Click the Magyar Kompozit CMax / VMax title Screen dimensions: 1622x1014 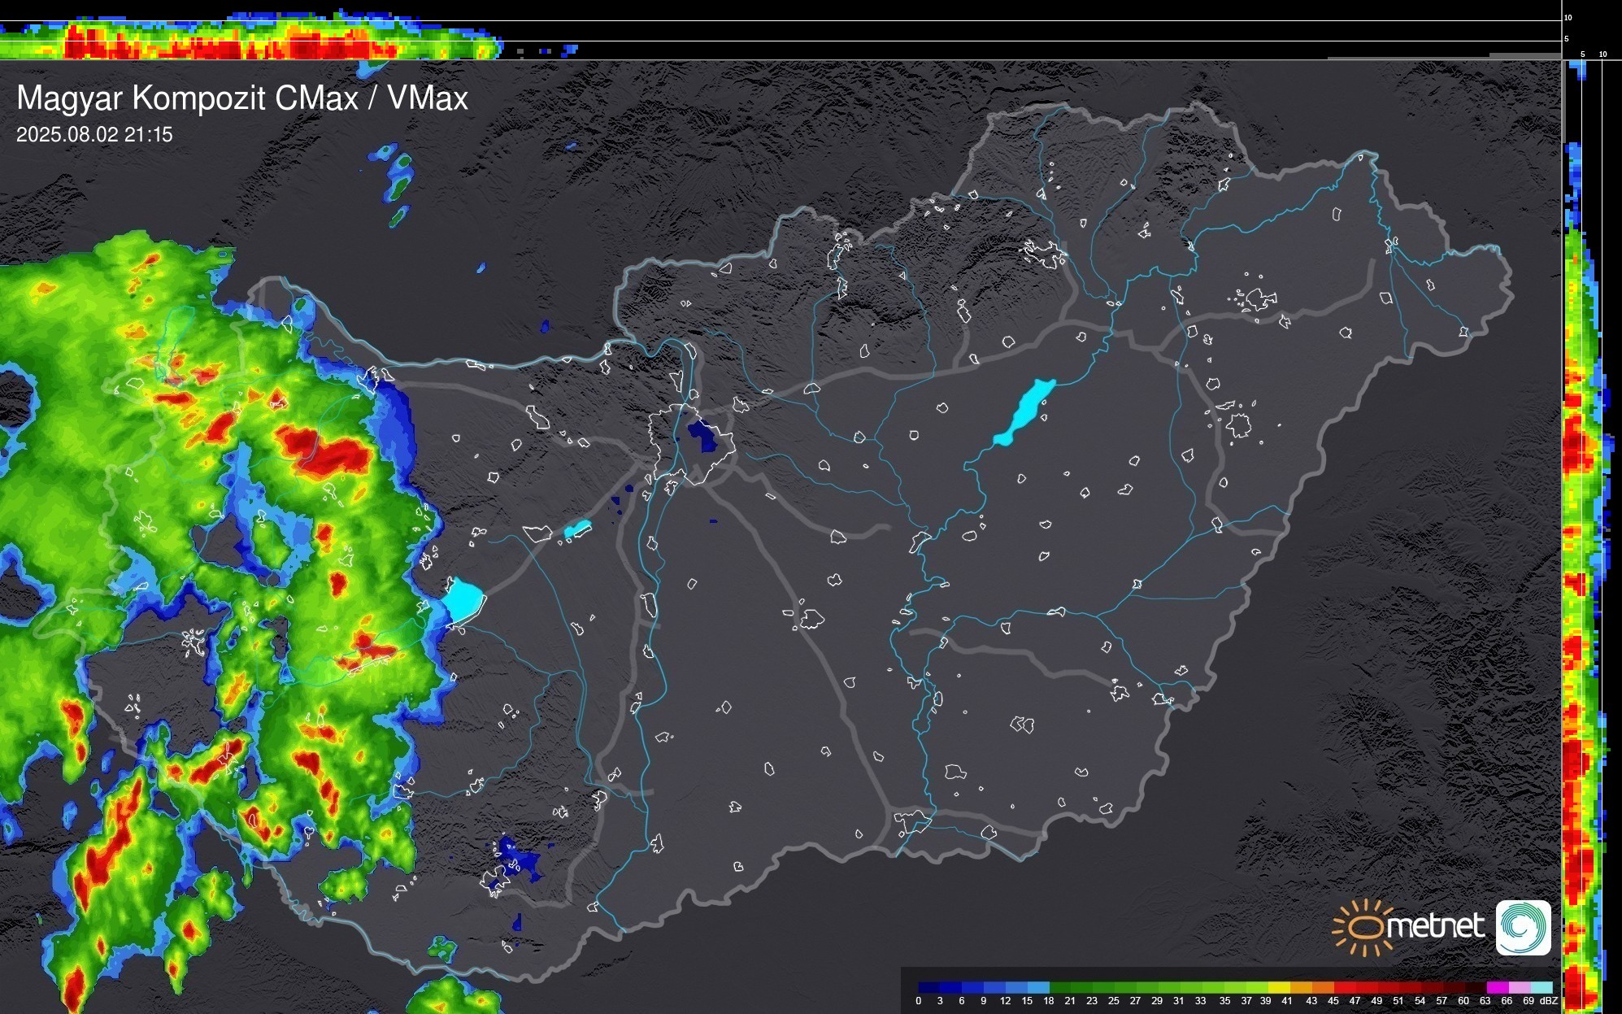point(242,98)
